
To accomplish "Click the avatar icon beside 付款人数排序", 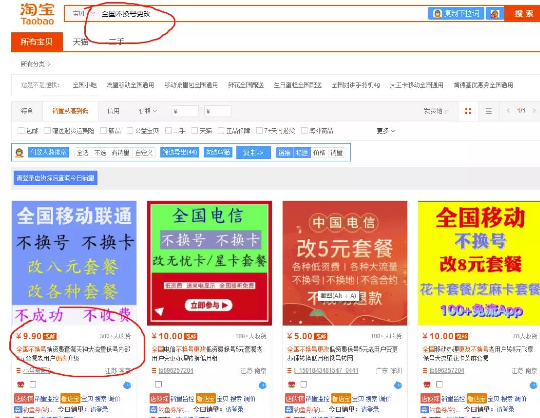I will pos(20,153).
